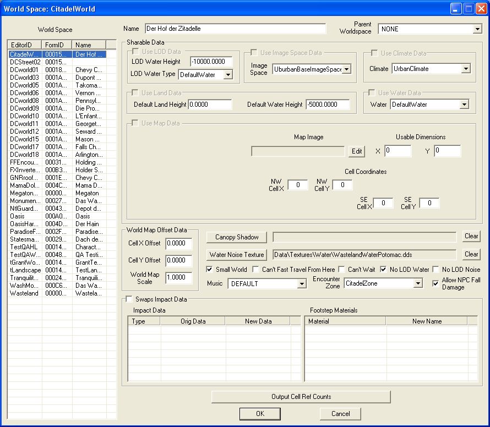Select the DCworld01 row
The height and width of the screenshot is (427, 490).
57,70
